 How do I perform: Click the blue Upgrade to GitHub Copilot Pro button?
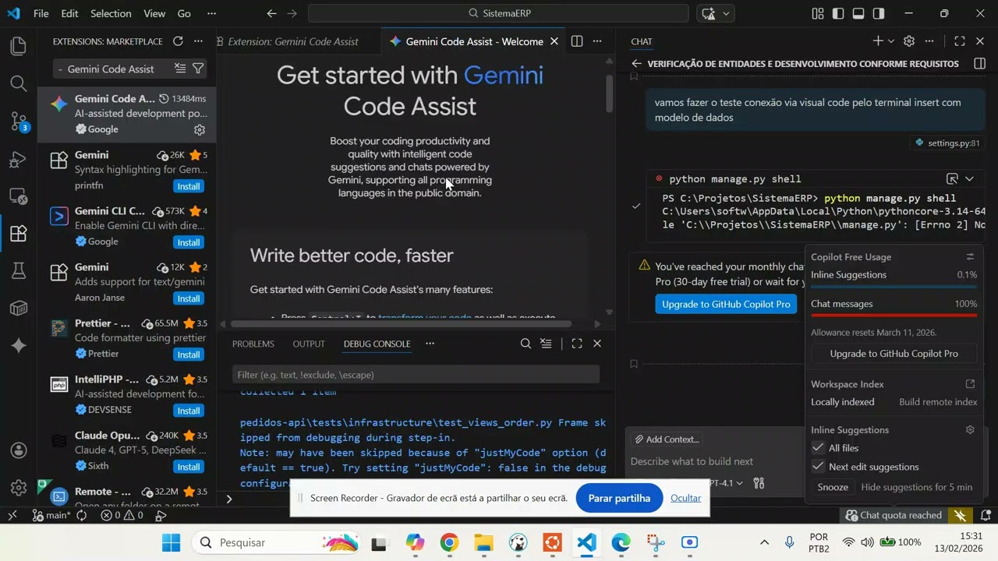coord(726,304)
